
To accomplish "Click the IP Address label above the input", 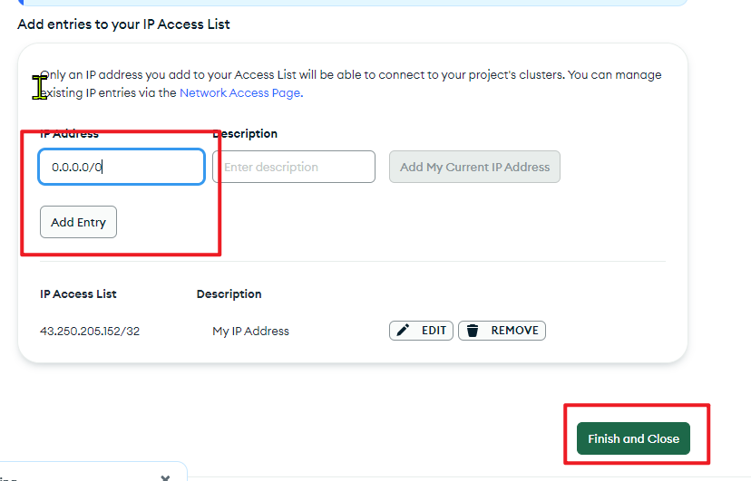I will (70, 134).
